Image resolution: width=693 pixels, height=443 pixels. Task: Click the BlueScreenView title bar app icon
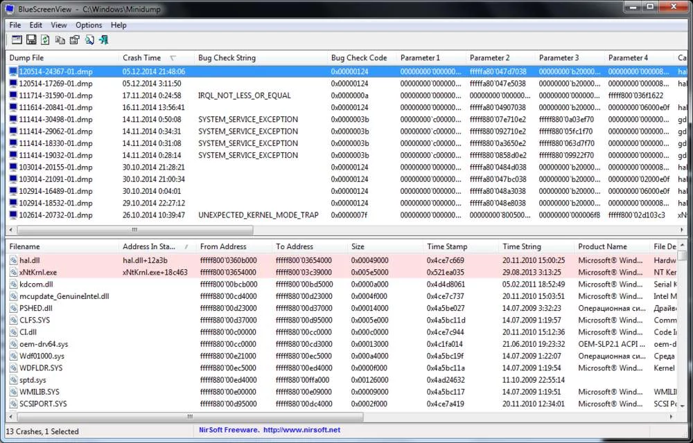pos(10,9)
